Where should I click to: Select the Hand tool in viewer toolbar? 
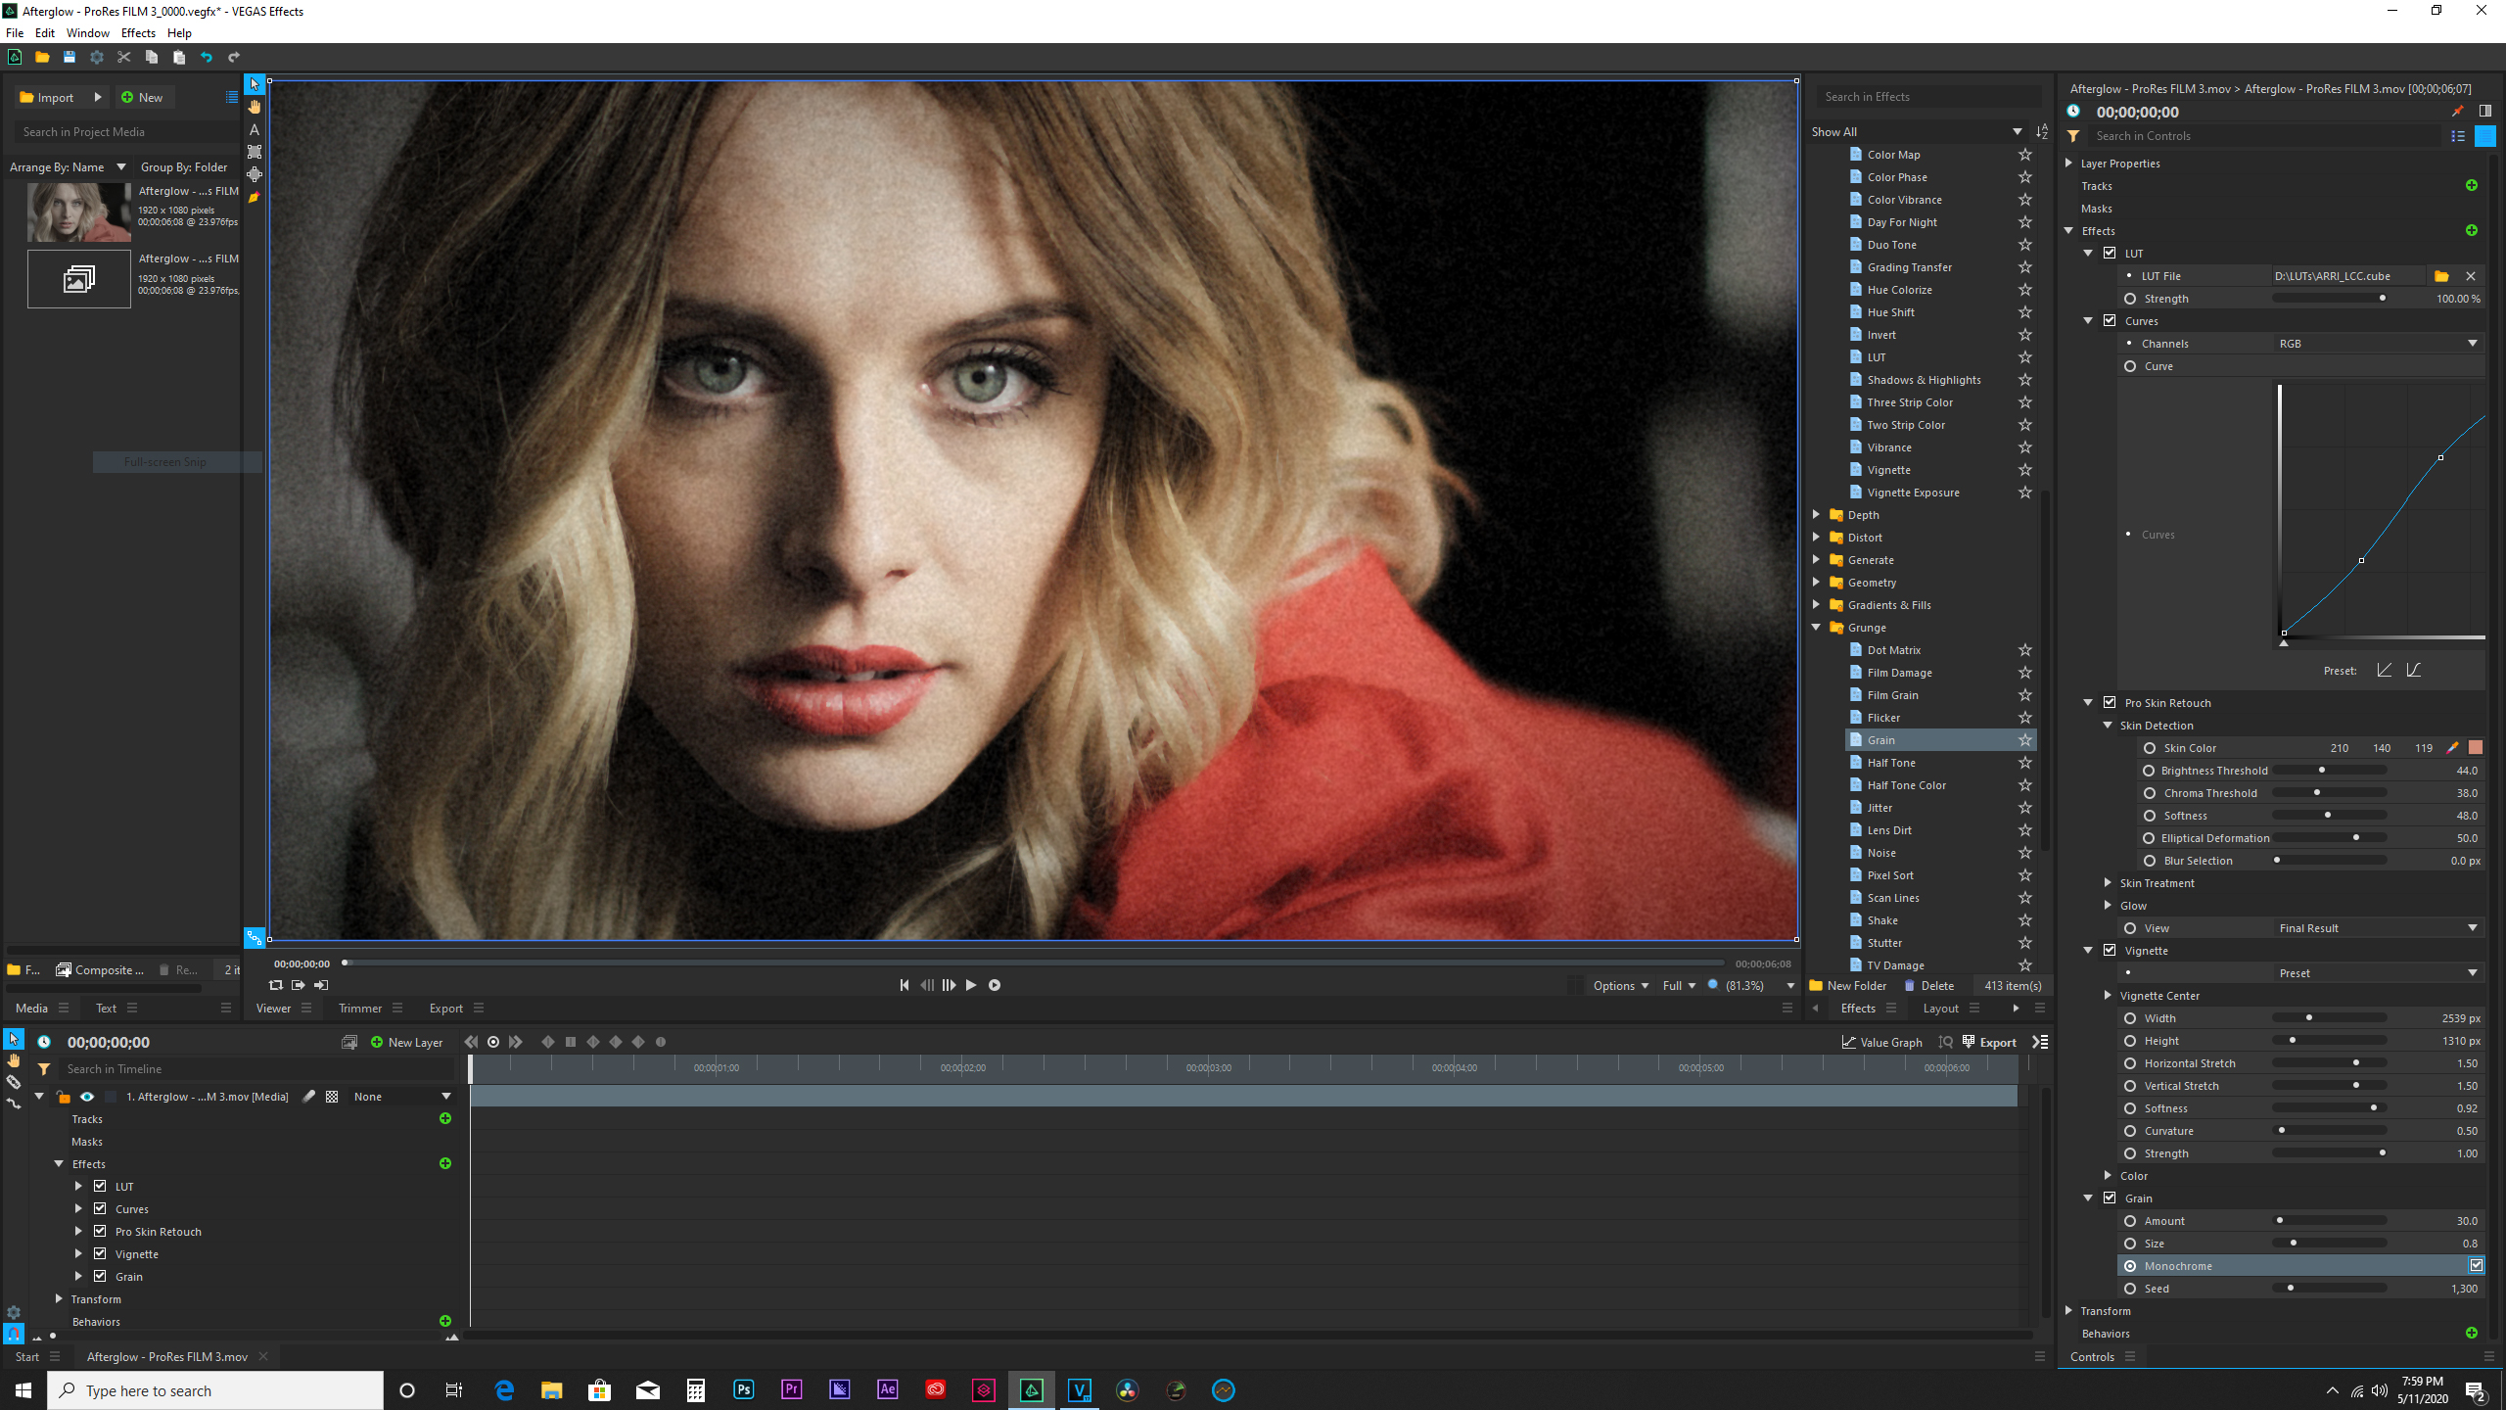coord(255,107)
